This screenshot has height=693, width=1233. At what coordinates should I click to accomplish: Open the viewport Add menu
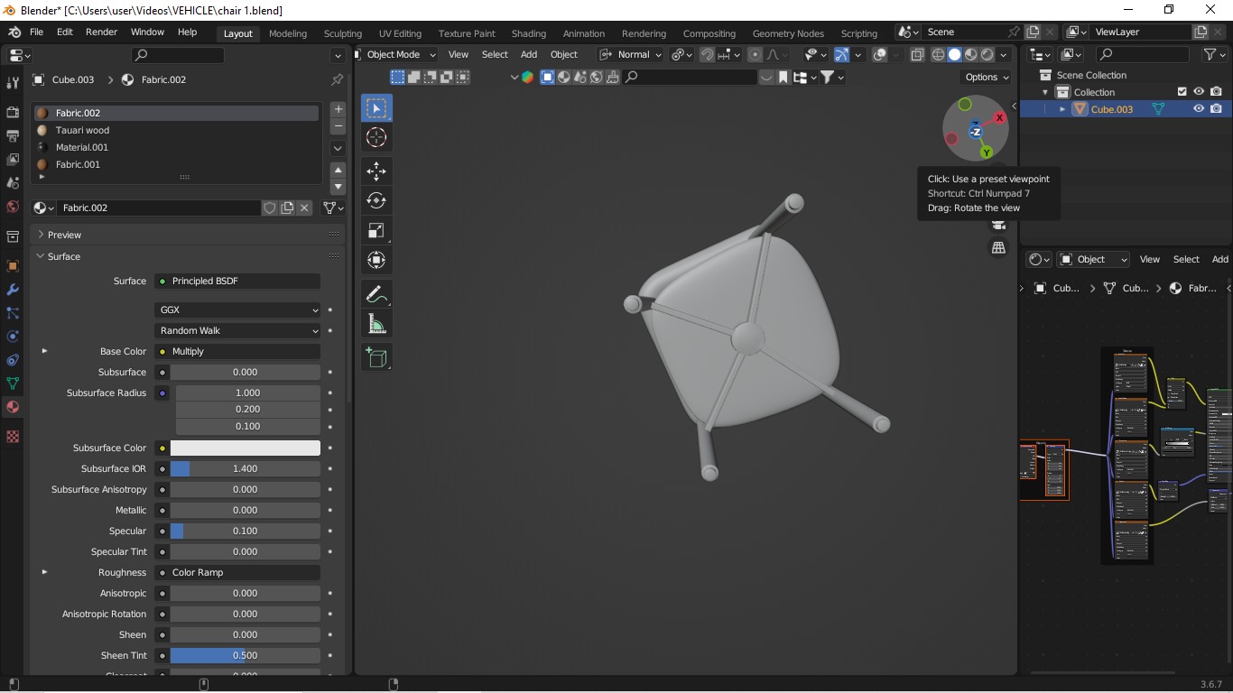point(529,54)
